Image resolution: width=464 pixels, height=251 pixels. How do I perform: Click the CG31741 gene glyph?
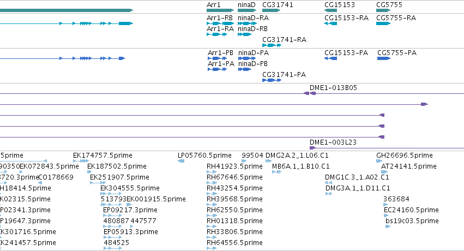(271, 10)
